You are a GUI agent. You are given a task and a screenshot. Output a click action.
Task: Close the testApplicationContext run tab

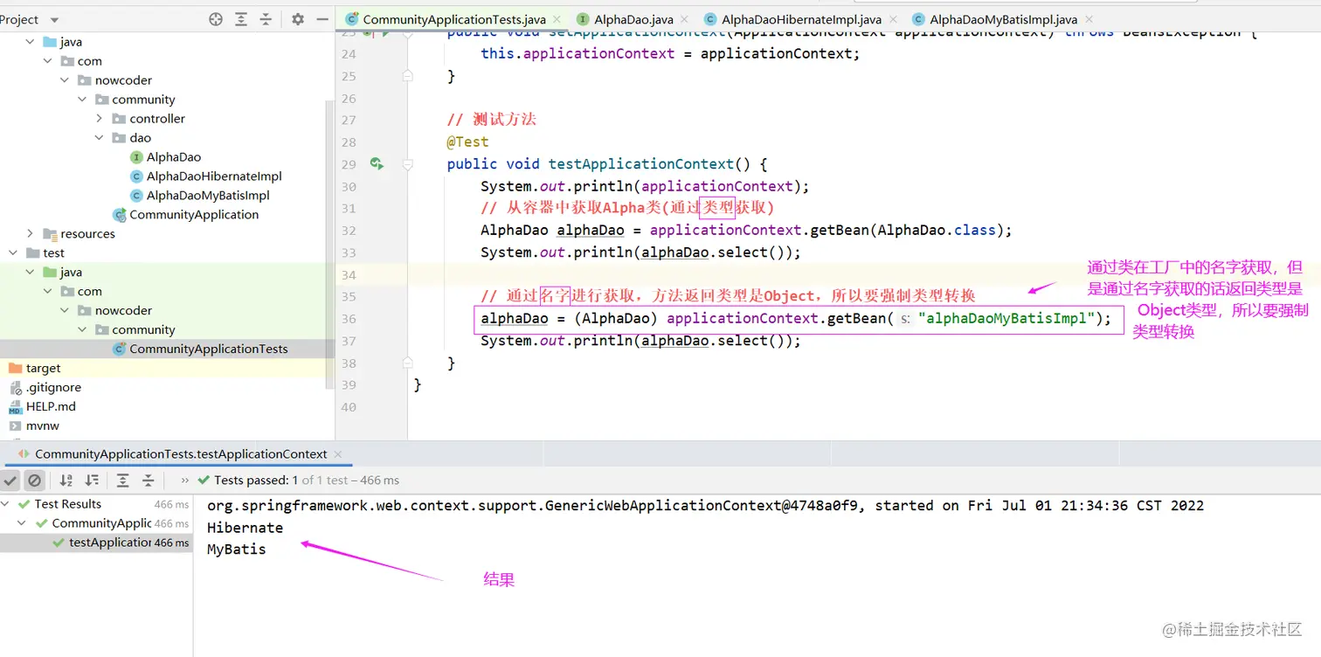338,454
